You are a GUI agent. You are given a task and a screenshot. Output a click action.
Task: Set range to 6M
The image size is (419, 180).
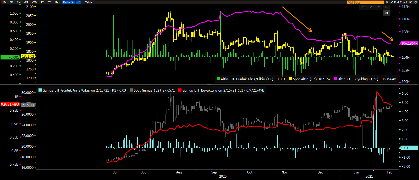pos(26,2)
